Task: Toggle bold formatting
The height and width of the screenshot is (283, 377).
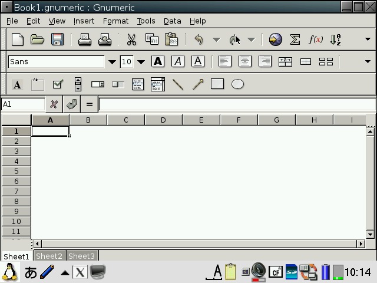Action: coord(158,61)
